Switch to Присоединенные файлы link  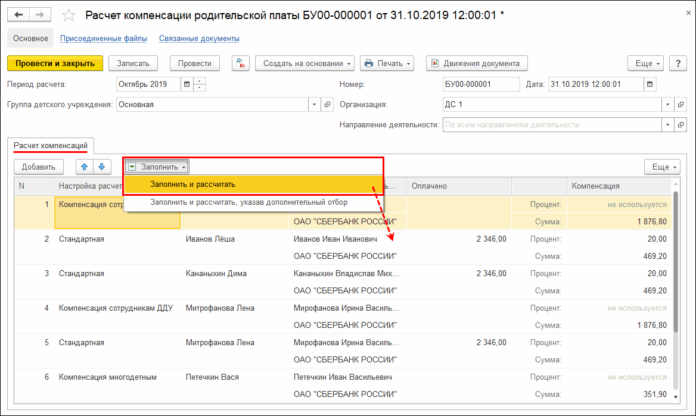[104, 39]
